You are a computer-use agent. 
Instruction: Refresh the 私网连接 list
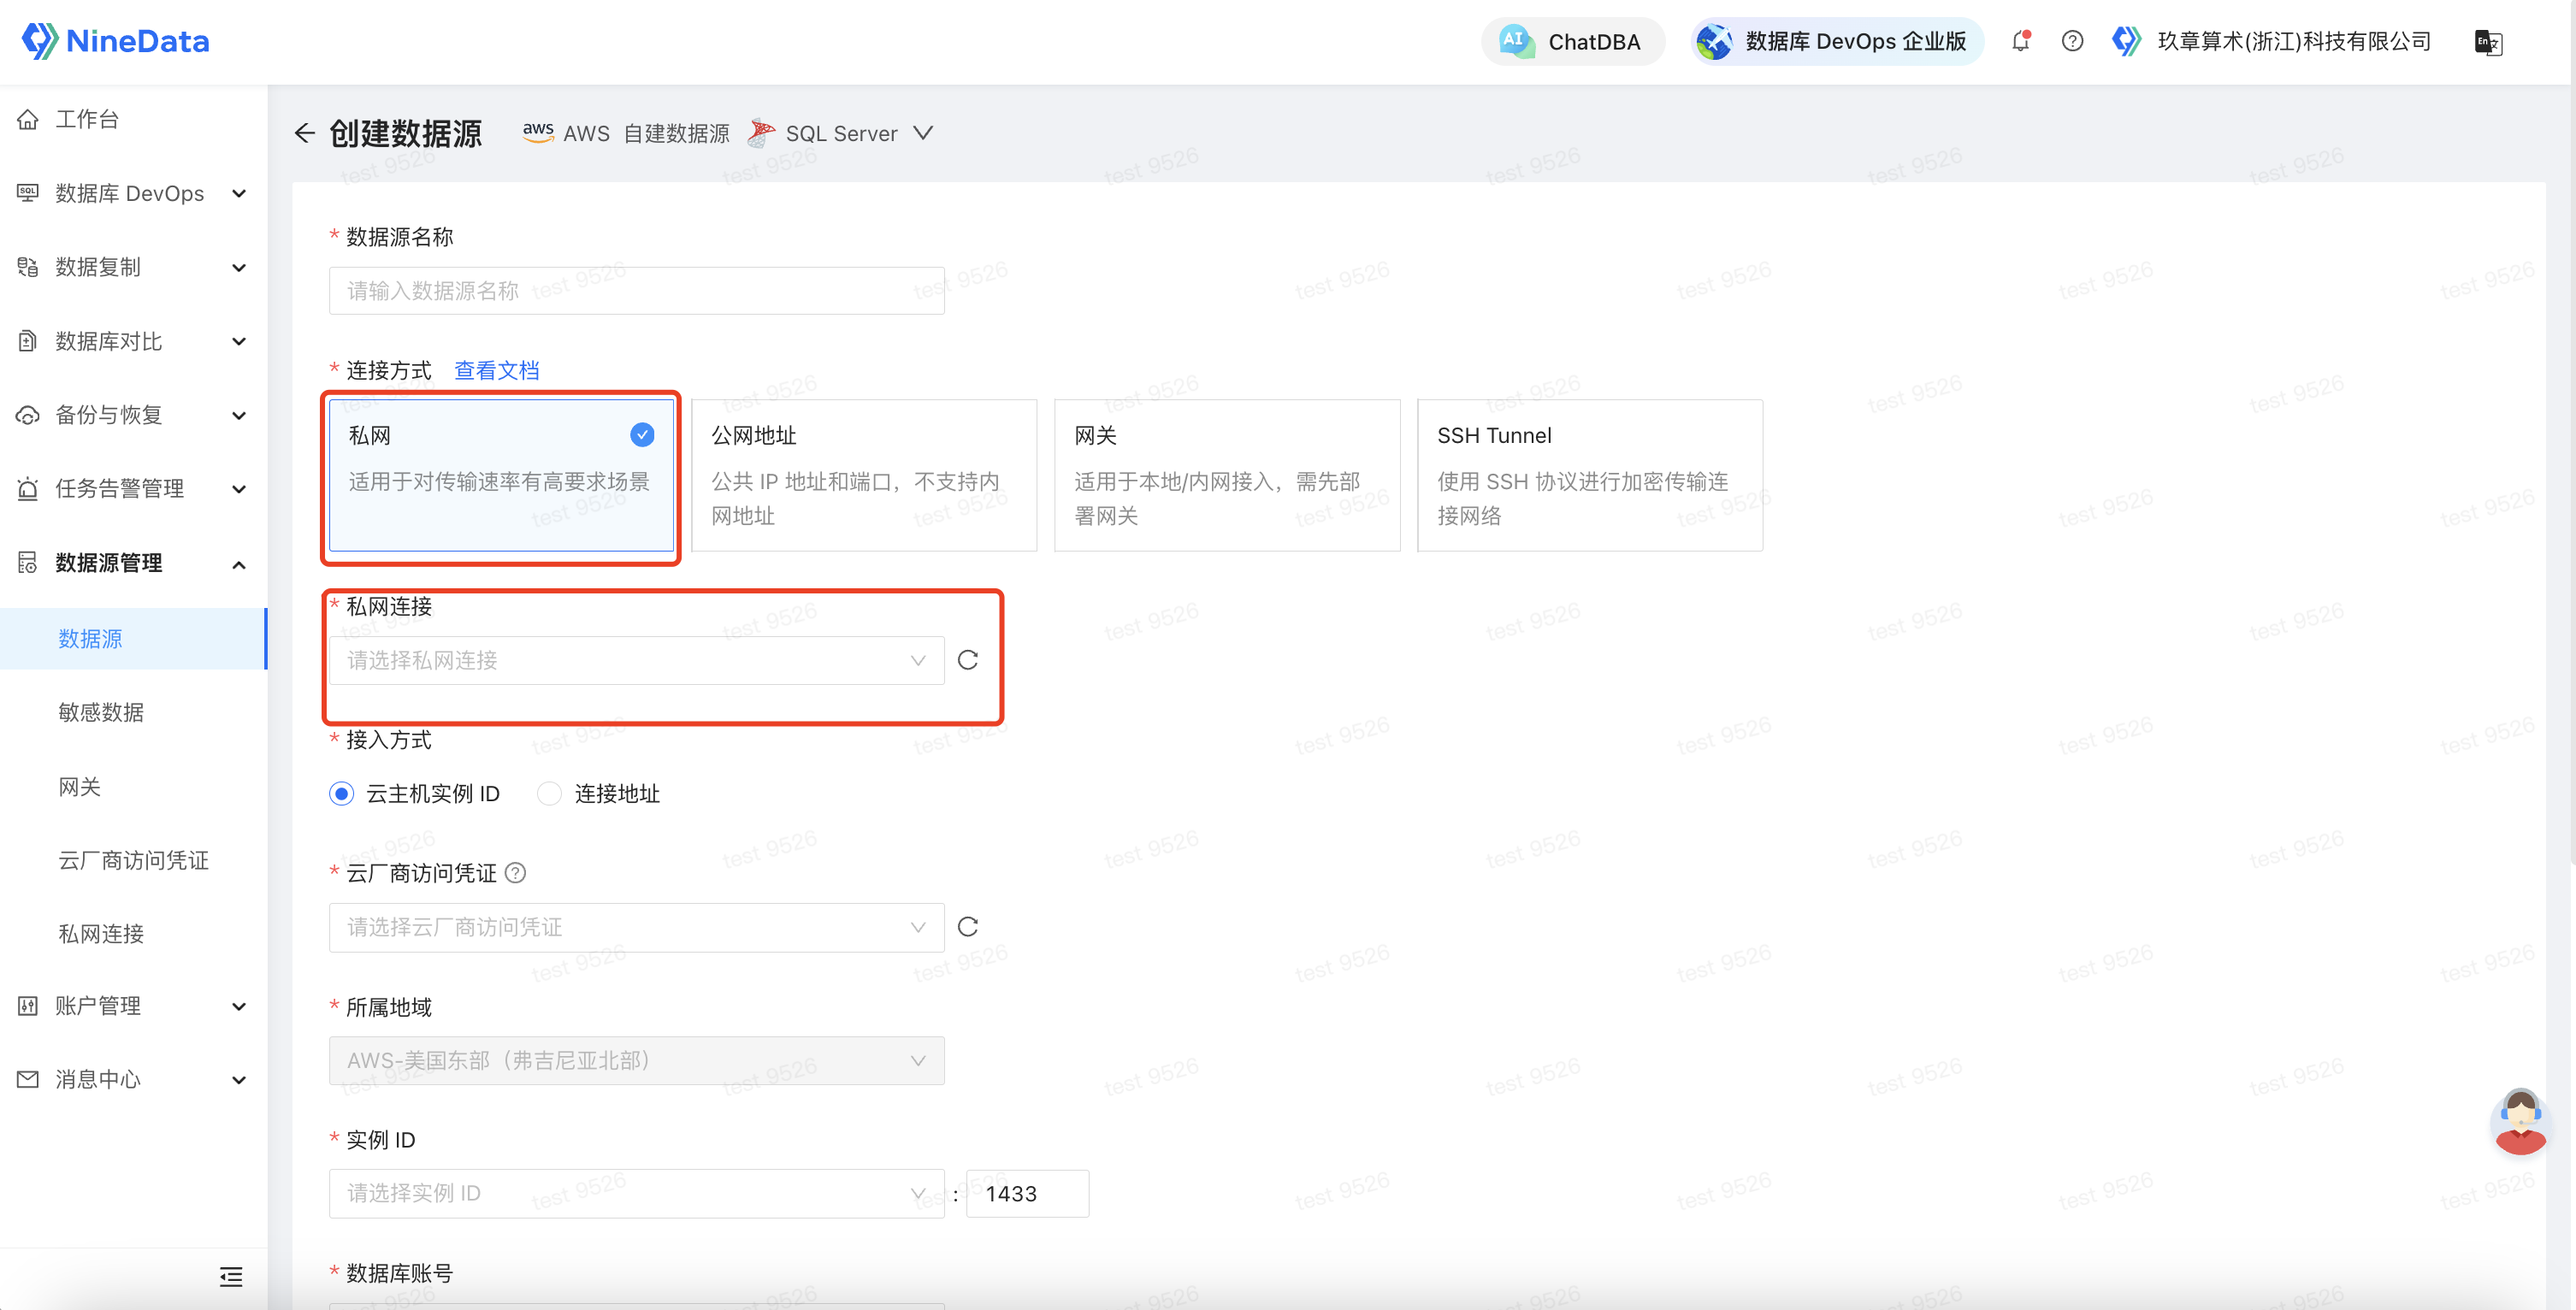968,661
